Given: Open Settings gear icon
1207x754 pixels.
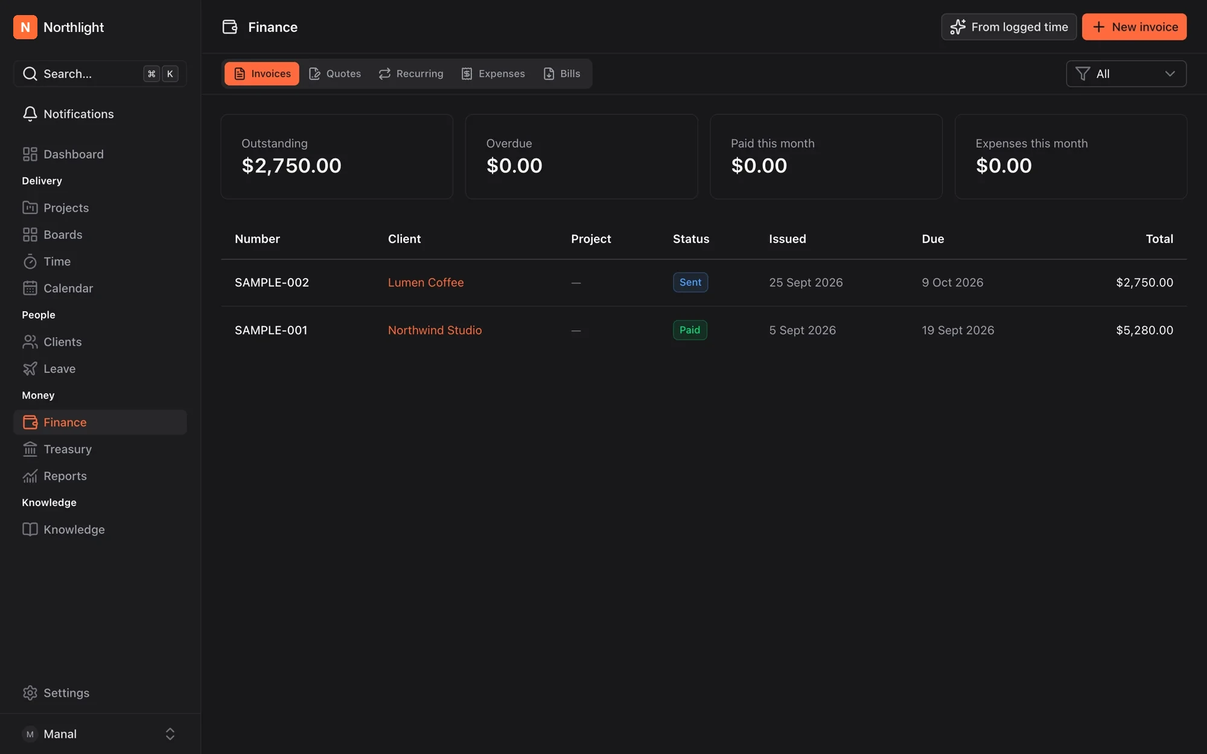Looking at the screenshot, I should pos(30,693).
